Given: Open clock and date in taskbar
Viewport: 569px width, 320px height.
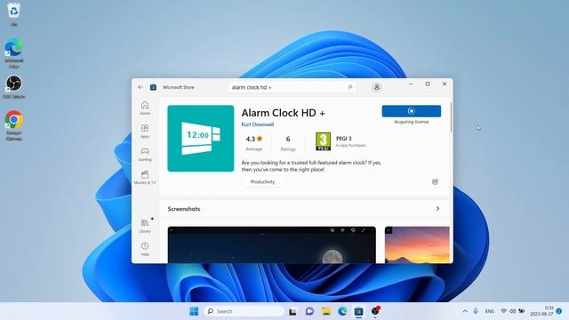Looking at the screenshot, I should (x=541, y=311).
